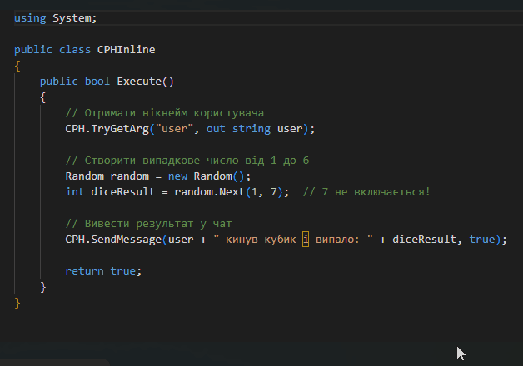Click on the 'using System;' line
This screenshot has width=523, height=366.
click(x=49, y=17)
